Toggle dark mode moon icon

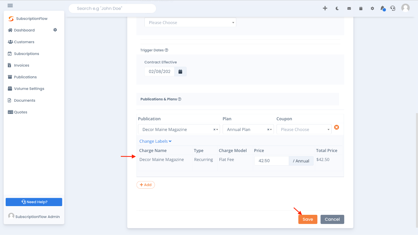(x=337, y=8)
